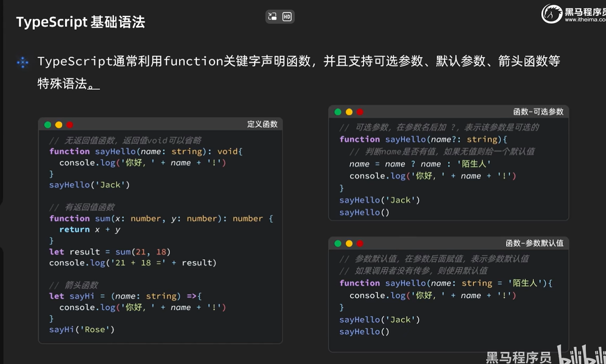Viewport: 606px width, 364px height.
Task: Click the 函数-可选参数 window title
Action: 538,112
